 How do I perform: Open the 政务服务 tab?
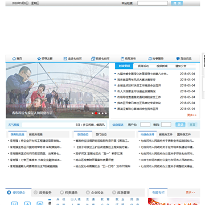tap(43, 192)
